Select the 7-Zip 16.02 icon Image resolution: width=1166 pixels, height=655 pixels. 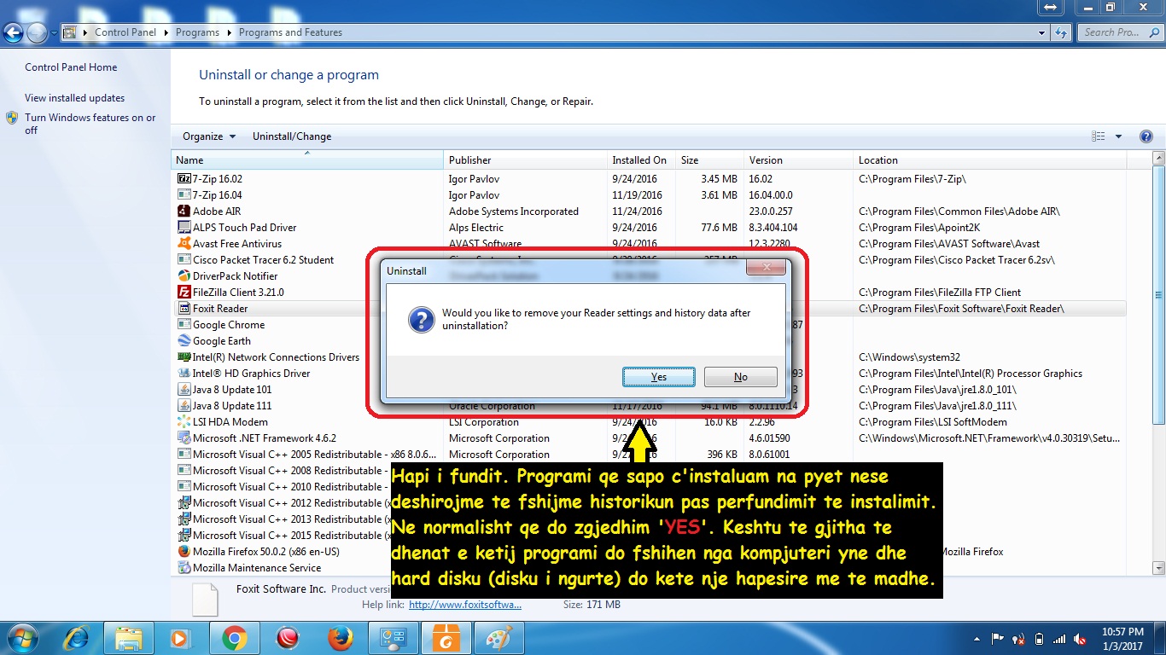(184, 179)
